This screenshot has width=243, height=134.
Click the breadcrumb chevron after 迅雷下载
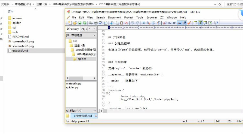50,4
